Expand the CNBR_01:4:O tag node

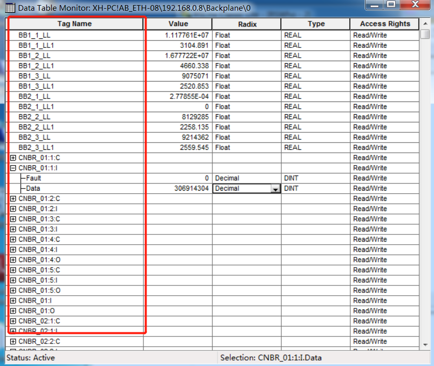coord(13,259)
